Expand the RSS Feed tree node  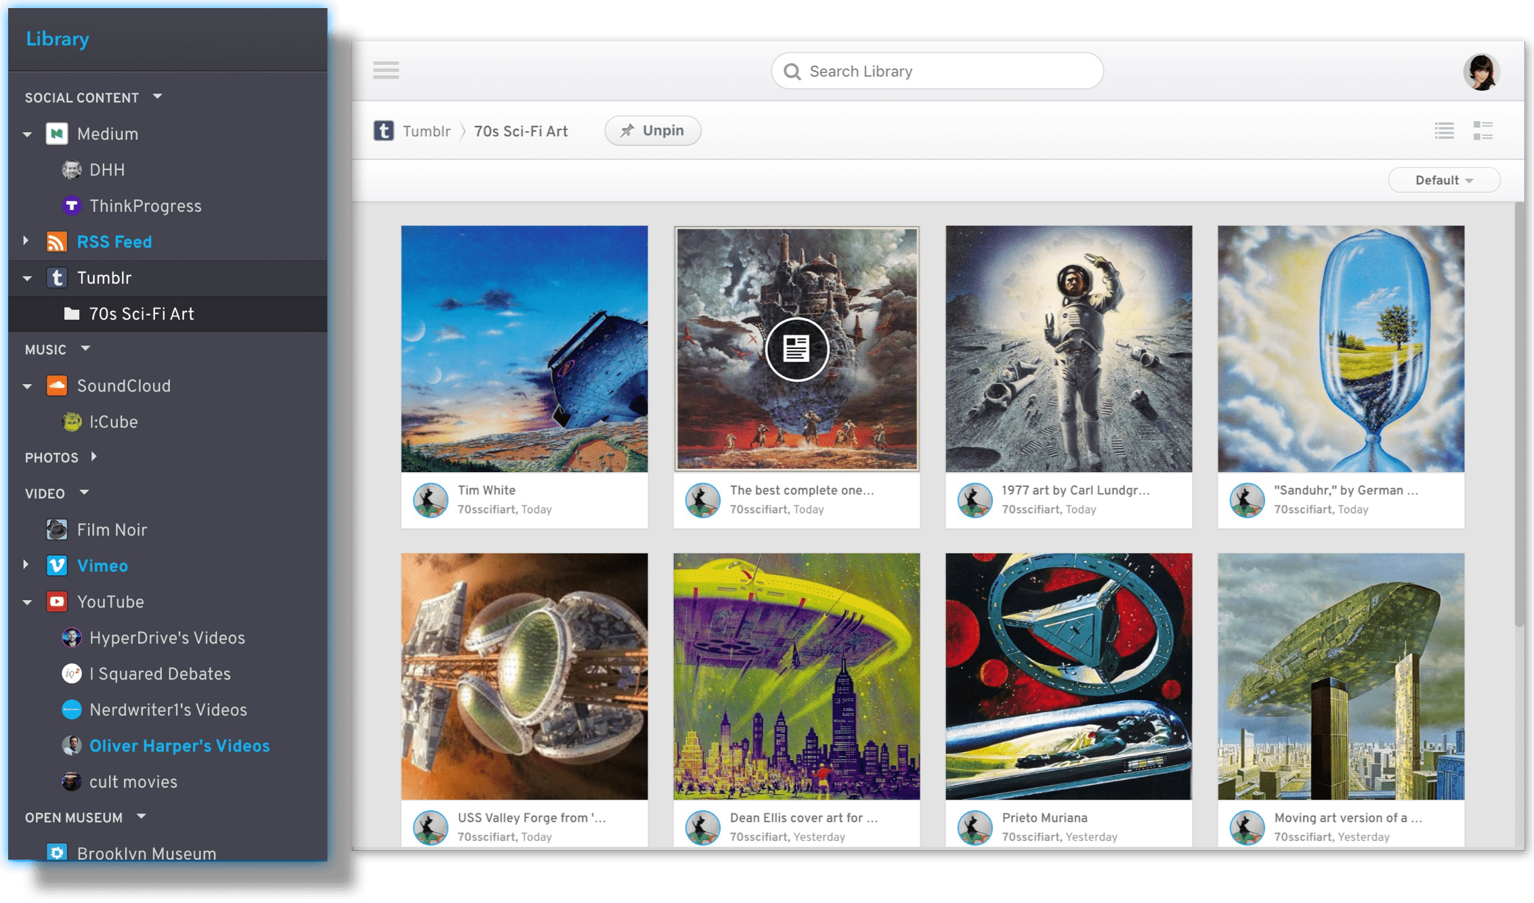pyautogui.click(x=26, y=241)
